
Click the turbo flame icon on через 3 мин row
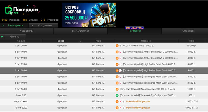(120, 102)
